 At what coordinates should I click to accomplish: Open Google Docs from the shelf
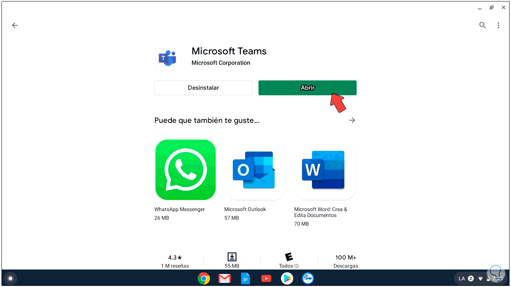(245, 278)
